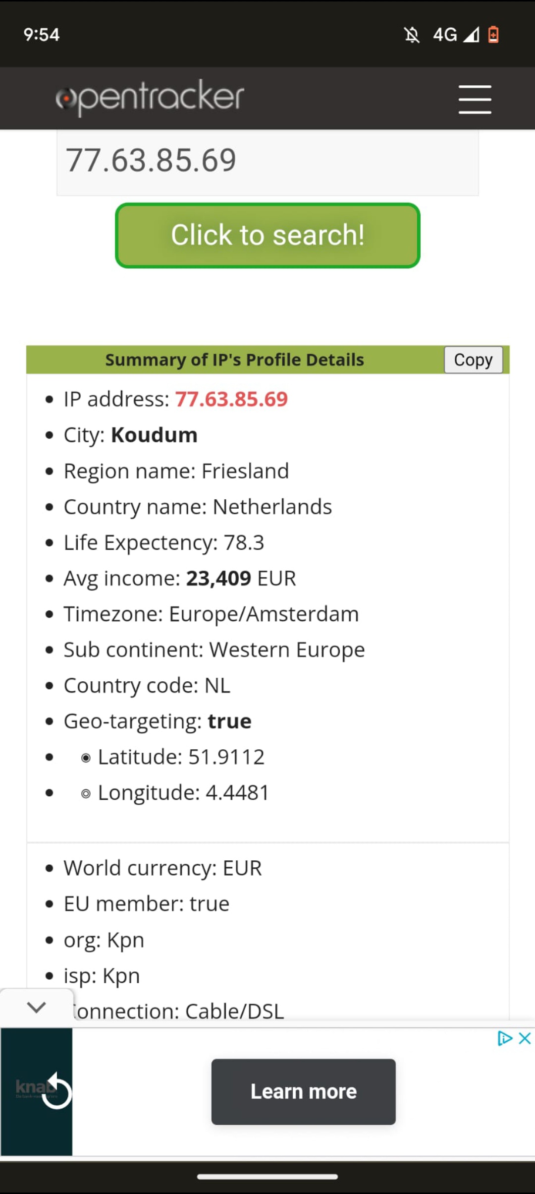Tap the Learn more ad button
Screen dimensions: 535x1194
click(303, 1091)
